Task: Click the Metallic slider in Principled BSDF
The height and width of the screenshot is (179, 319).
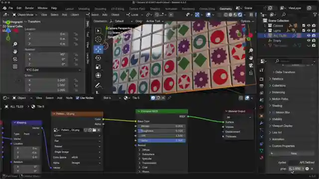Action: pyautogui.click(x=161, y=126)
